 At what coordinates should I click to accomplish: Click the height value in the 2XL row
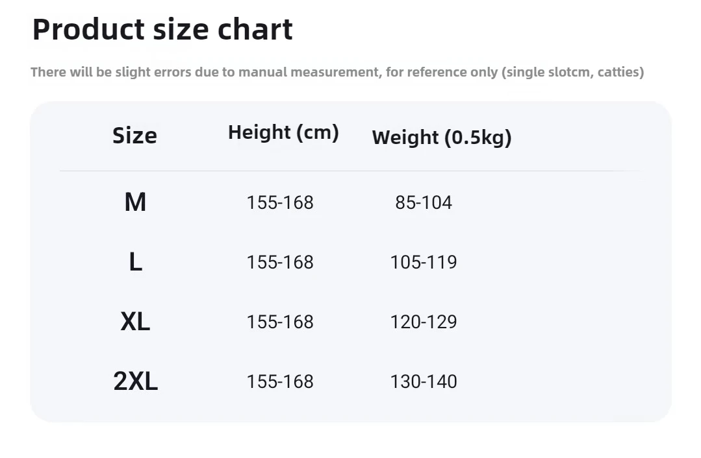pos(280,382)
